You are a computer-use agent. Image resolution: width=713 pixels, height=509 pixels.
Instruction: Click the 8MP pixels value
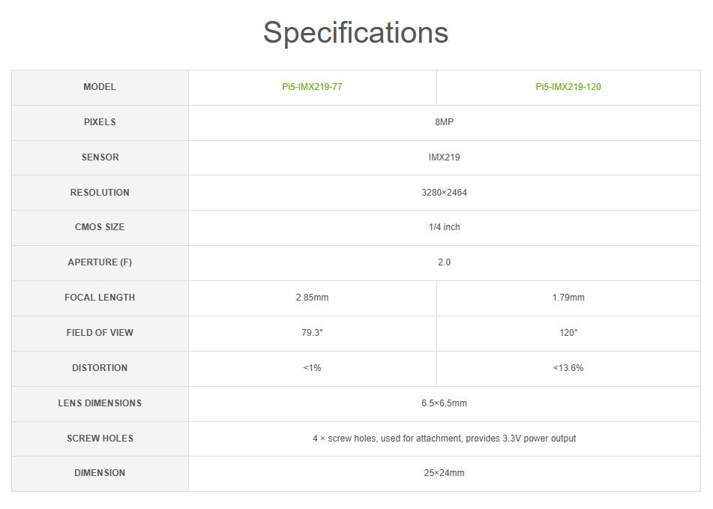[444, 122]
